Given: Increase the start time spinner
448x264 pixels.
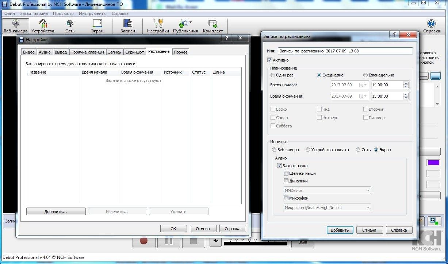Looking at the screenshot, I should [406, 83].
